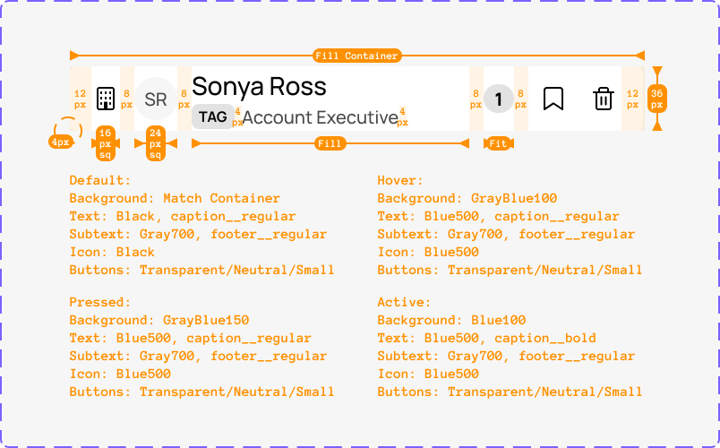Viewport: 720px width, 448px height.
Task: Click the bookmark icon
Action: tap(553, 99)
